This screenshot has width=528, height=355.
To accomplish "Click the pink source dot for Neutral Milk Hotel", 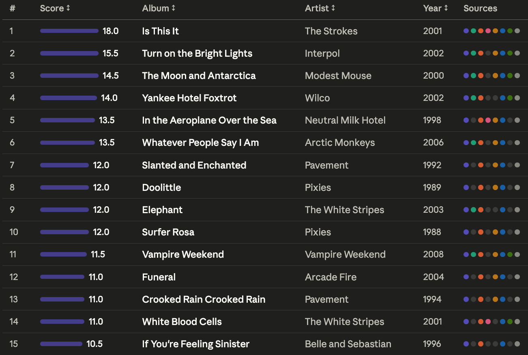I will (x=488, y=120).
